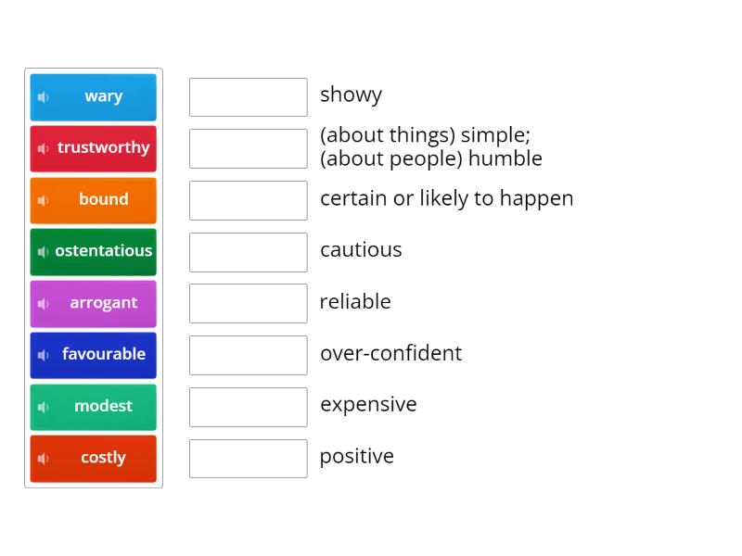Hear the word arrogant spoken
This screenshot has width=742, height=556.
point(43,304)
